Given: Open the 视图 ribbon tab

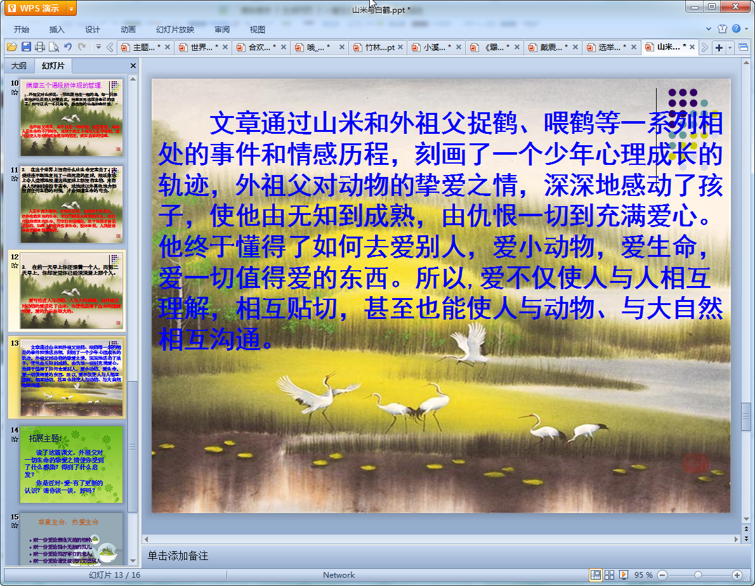Looking at the screenshot, I should [258, 29].
